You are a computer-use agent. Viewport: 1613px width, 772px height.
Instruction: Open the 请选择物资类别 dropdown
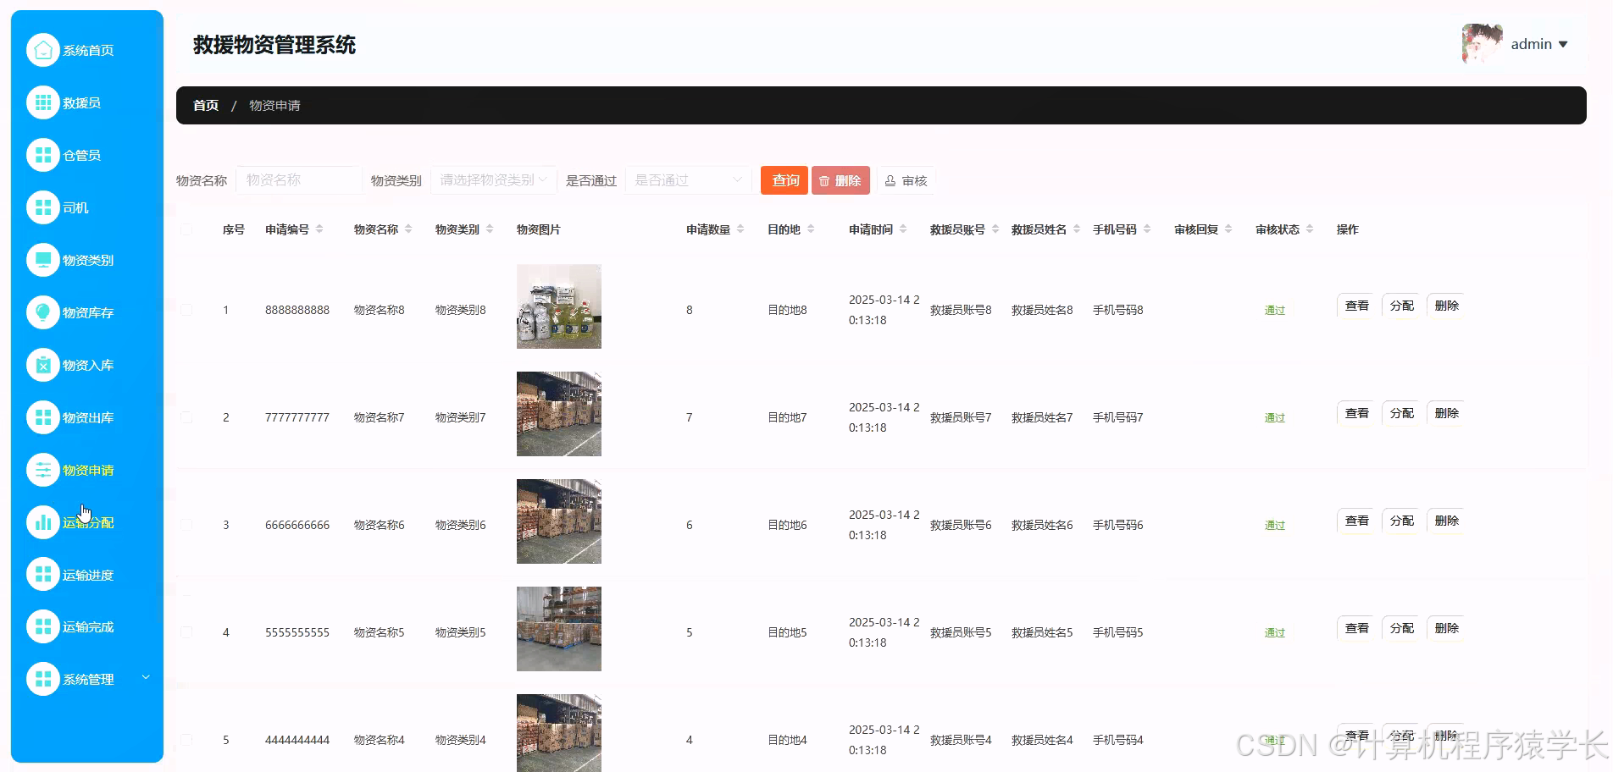point(493,179)
